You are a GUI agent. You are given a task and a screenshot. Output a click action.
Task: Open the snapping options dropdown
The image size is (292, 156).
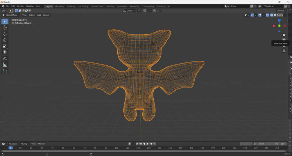149,11
